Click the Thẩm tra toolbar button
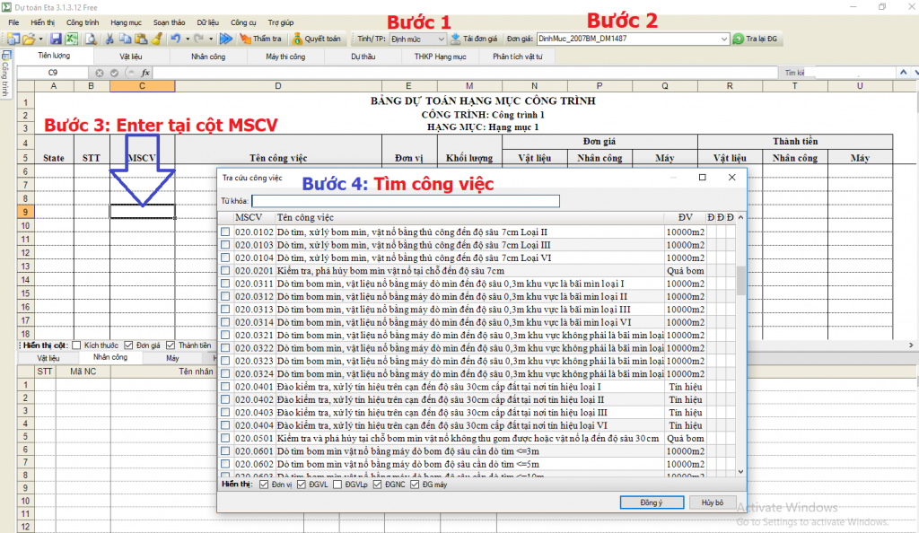The width and height of the screenshot is (919, 533). (261, 39)
